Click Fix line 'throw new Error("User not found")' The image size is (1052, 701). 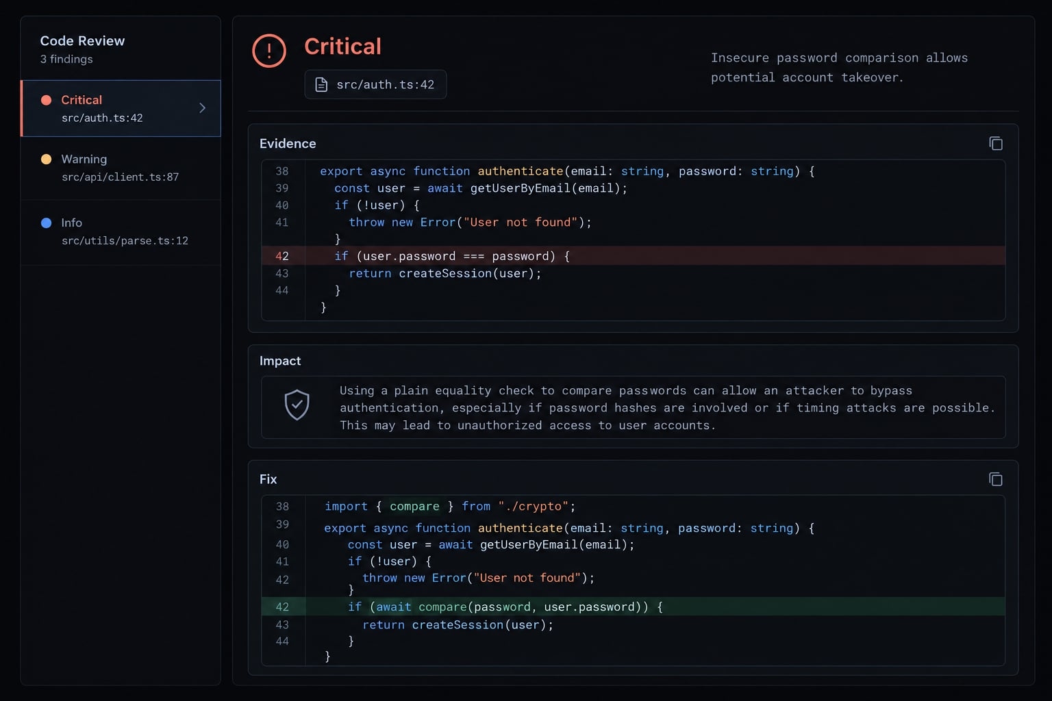pos(478,578)
